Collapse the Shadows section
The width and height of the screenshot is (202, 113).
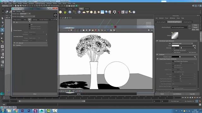pos(157,54)
